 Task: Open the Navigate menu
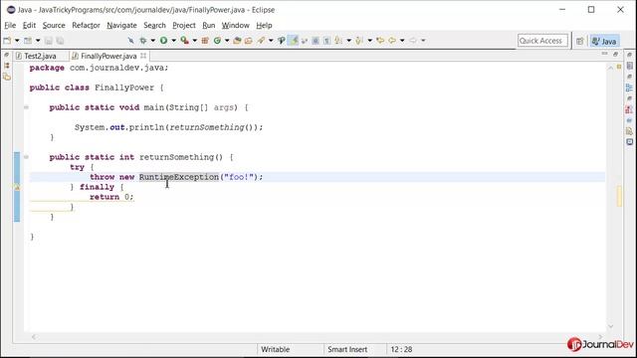tap(121, 25)
